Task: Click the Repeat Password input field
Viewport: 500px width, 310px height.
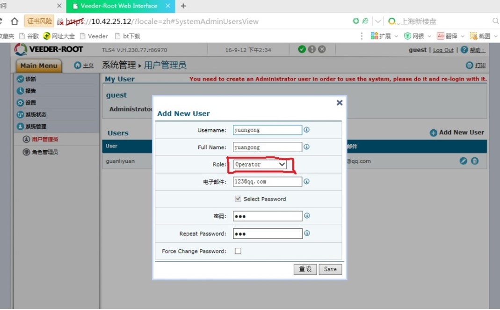Action: [268, 234]
